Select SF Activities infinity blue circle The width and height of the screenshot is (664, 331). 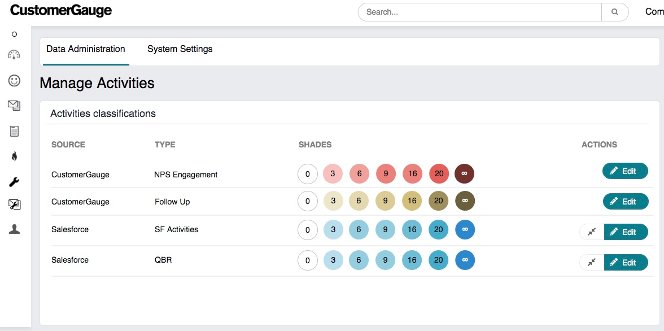[465, 229]
